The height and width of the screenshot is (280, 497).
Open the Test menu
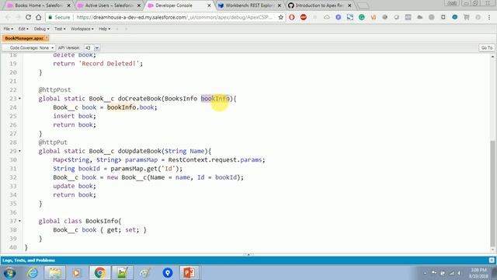60,29
